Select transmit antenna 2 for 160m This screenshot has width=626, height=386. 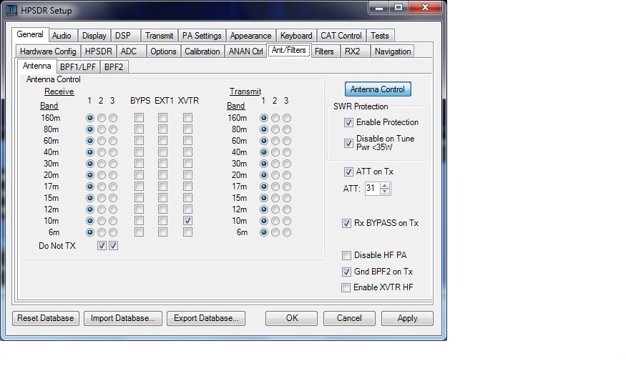[275, 118]
